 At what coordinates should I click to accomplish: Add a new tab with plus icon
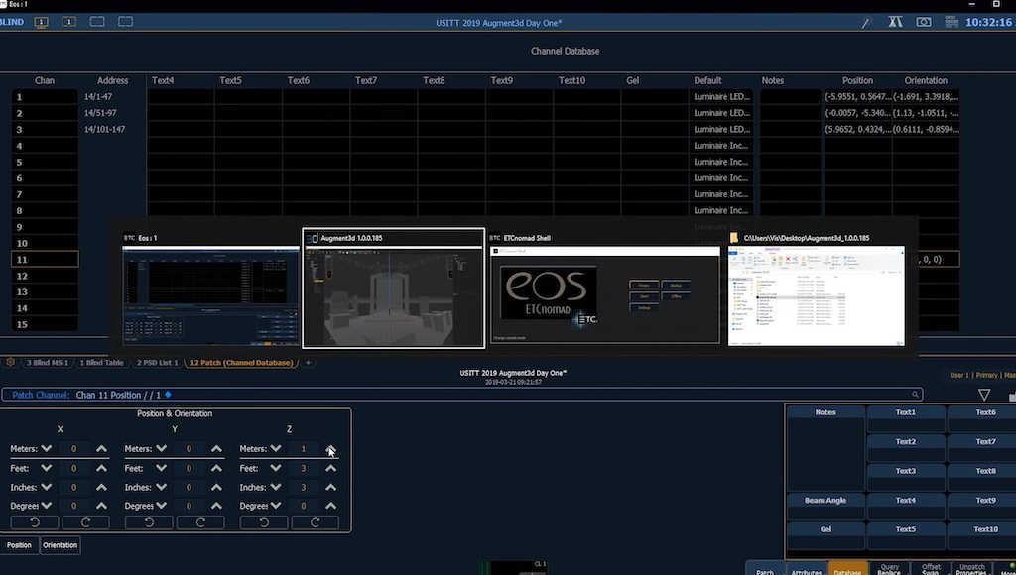tap(308, 363)
